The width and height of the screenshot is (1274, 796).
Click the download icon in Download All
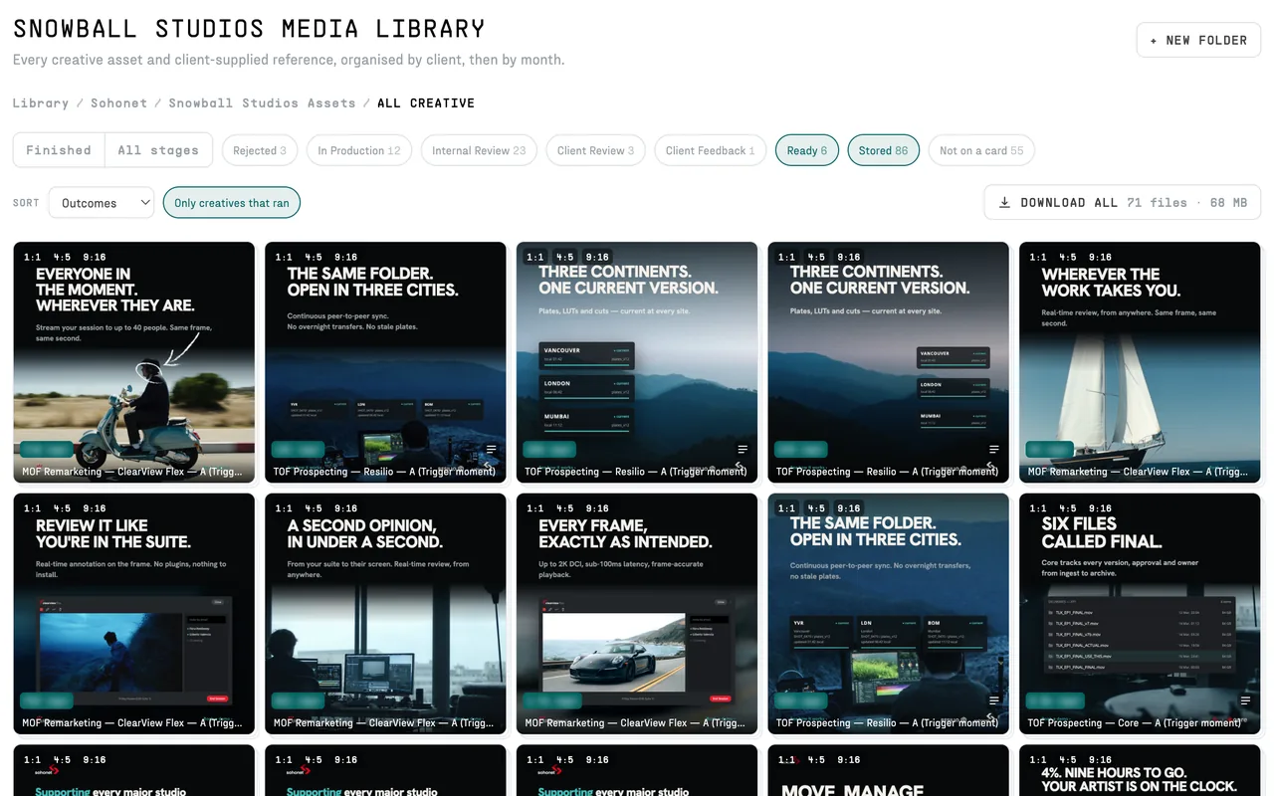click(1004, 203)
